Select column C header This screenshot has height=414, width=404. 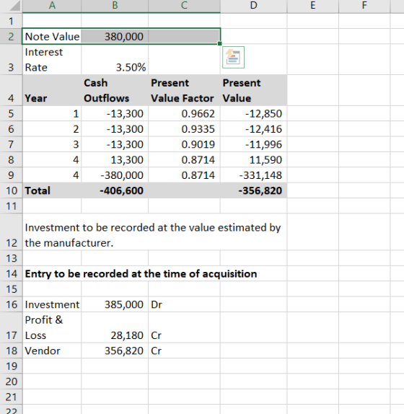pos(184,6)
